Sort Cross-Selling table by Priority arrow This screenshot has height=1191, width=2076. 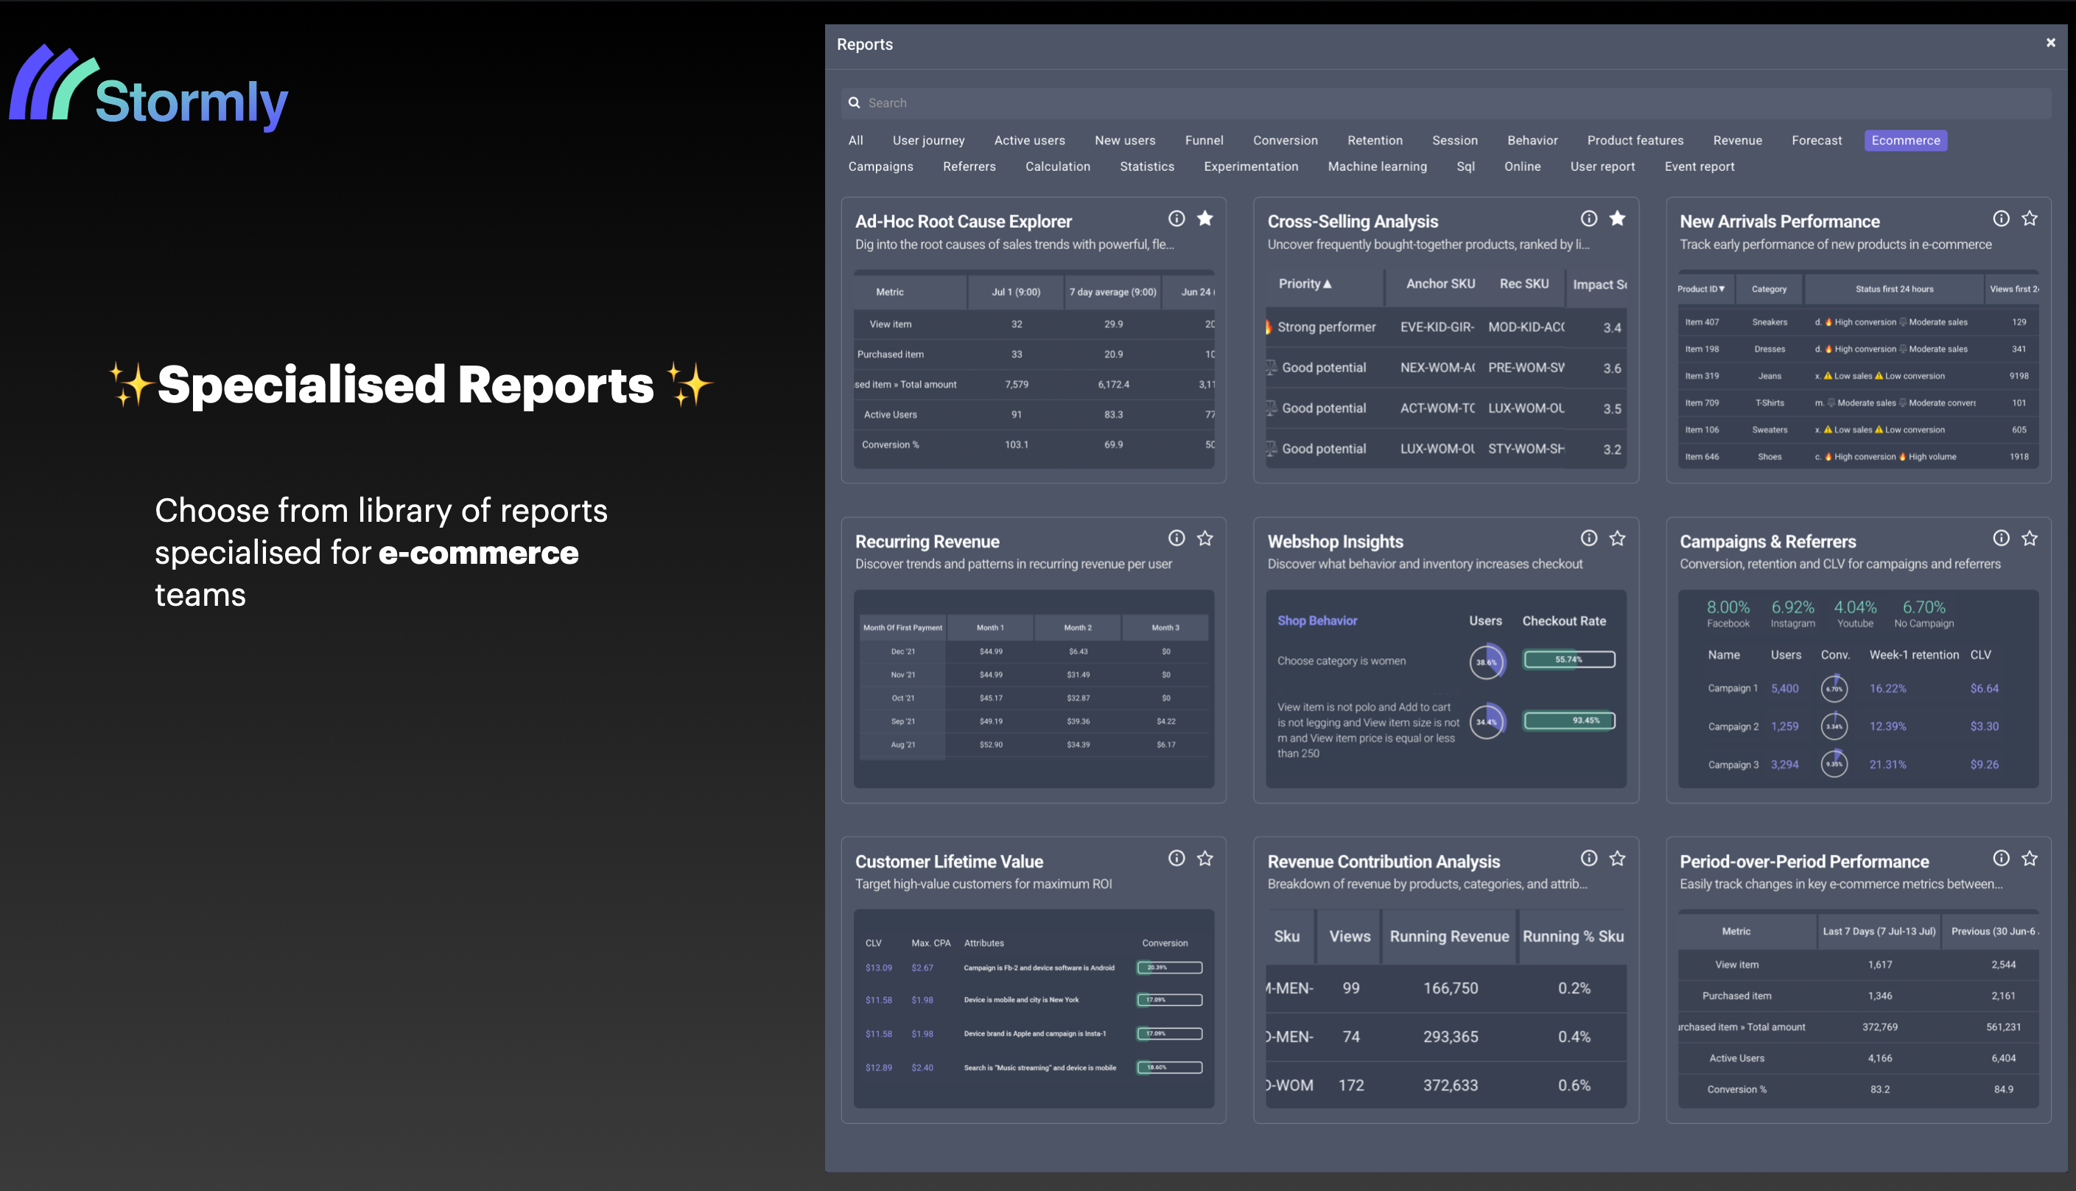tap(1327, 284)
